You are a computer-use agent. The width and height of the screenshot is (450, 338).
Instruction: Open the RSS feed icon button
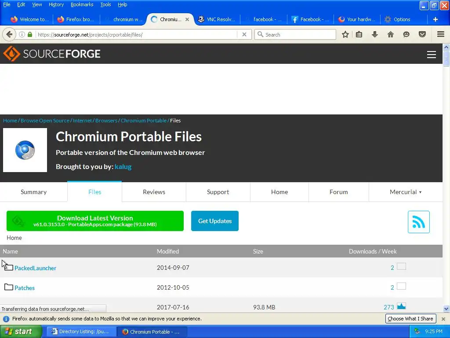click(x=418, y=222)
